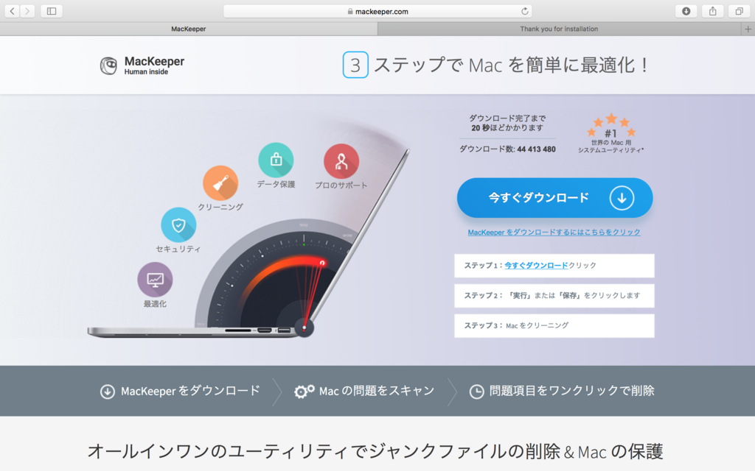Go back with the Safari back arrow
Screen dimensions: 755x471
click(x=12, y=11)
